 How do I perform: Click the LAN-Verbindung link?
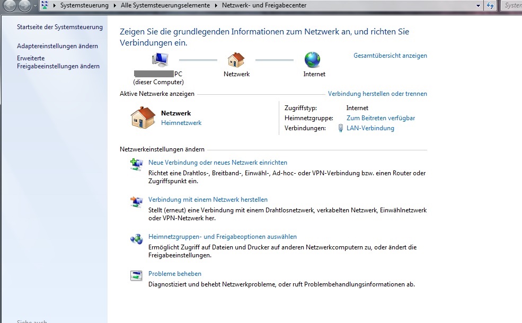click(370, 128)
